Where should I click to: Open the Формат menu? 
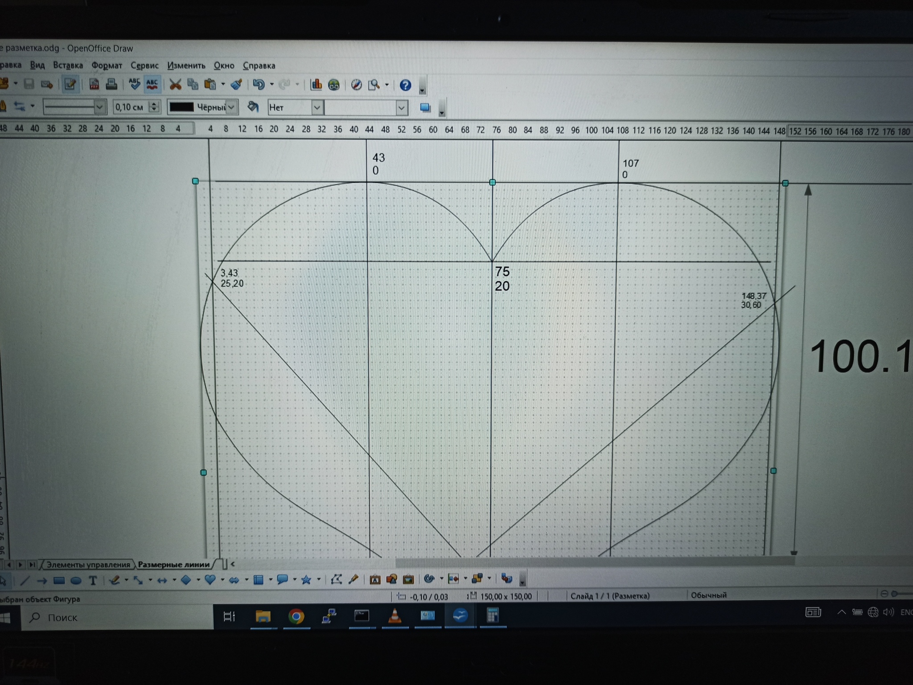107,65
